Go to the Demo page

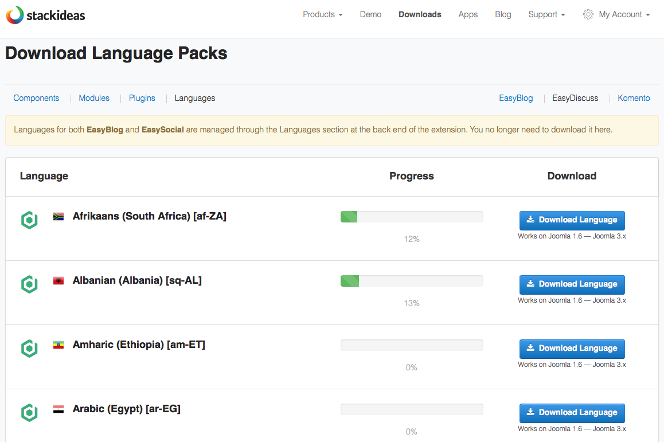click(370, 14)
